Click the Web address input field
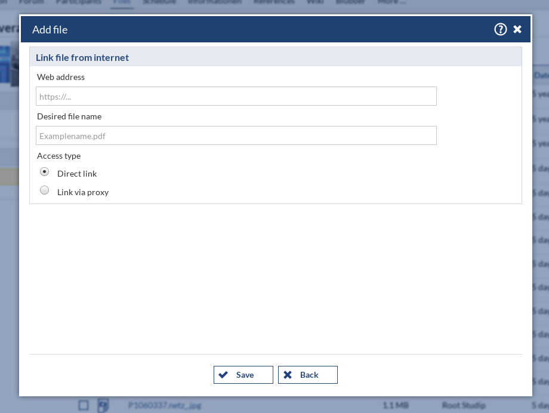 tap(236, 96)
